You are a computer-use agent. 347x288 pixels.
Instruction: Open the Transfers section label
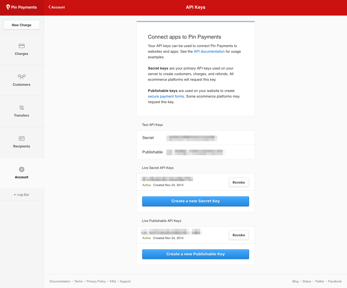[x=22, y=115]
